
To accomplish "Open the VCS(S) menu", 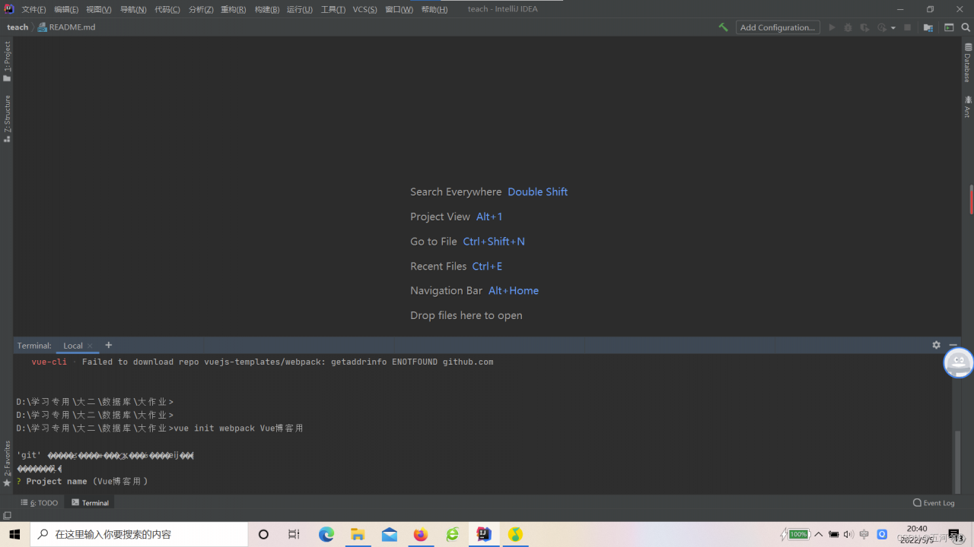I will (x=365, y=9).
